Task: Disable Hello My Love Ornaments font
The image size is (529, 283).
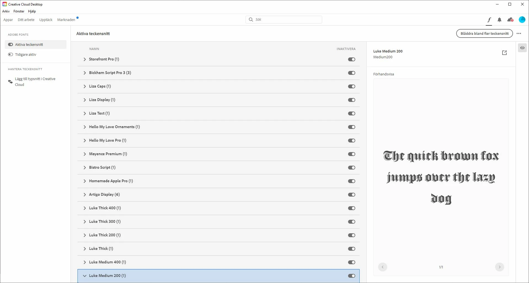Action: click(x=352, y=127)
